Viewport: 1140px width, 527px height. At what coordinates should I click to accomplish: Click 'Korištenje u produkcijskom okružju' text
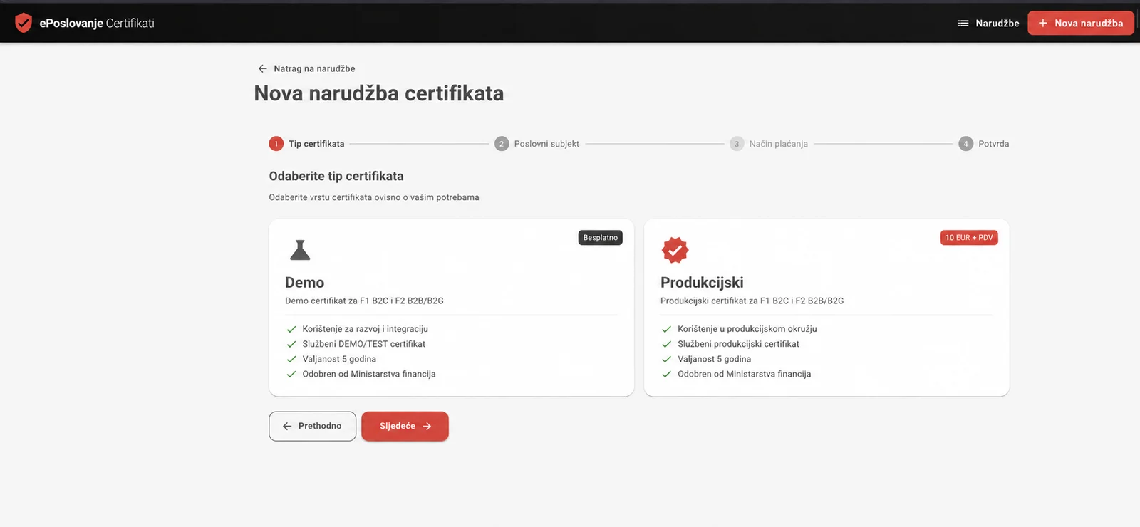point(747,329)
